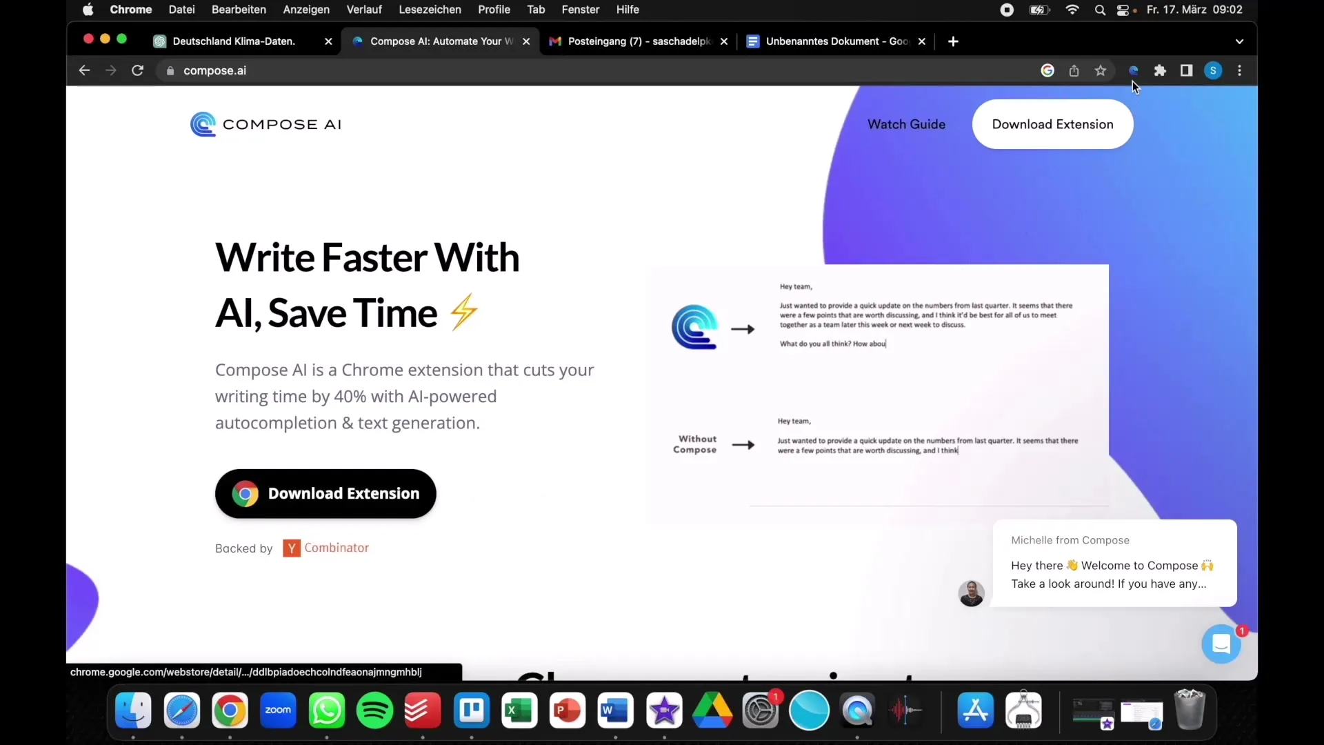This screenshot has height=745, width=1324.
Task: Click the Download Extension button
Action: pos(325,493)
